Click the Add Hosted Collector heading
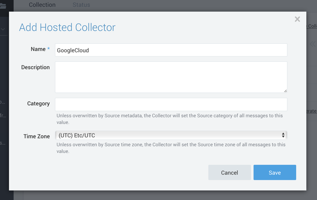317x200 pixels. (x=67, y=28)
